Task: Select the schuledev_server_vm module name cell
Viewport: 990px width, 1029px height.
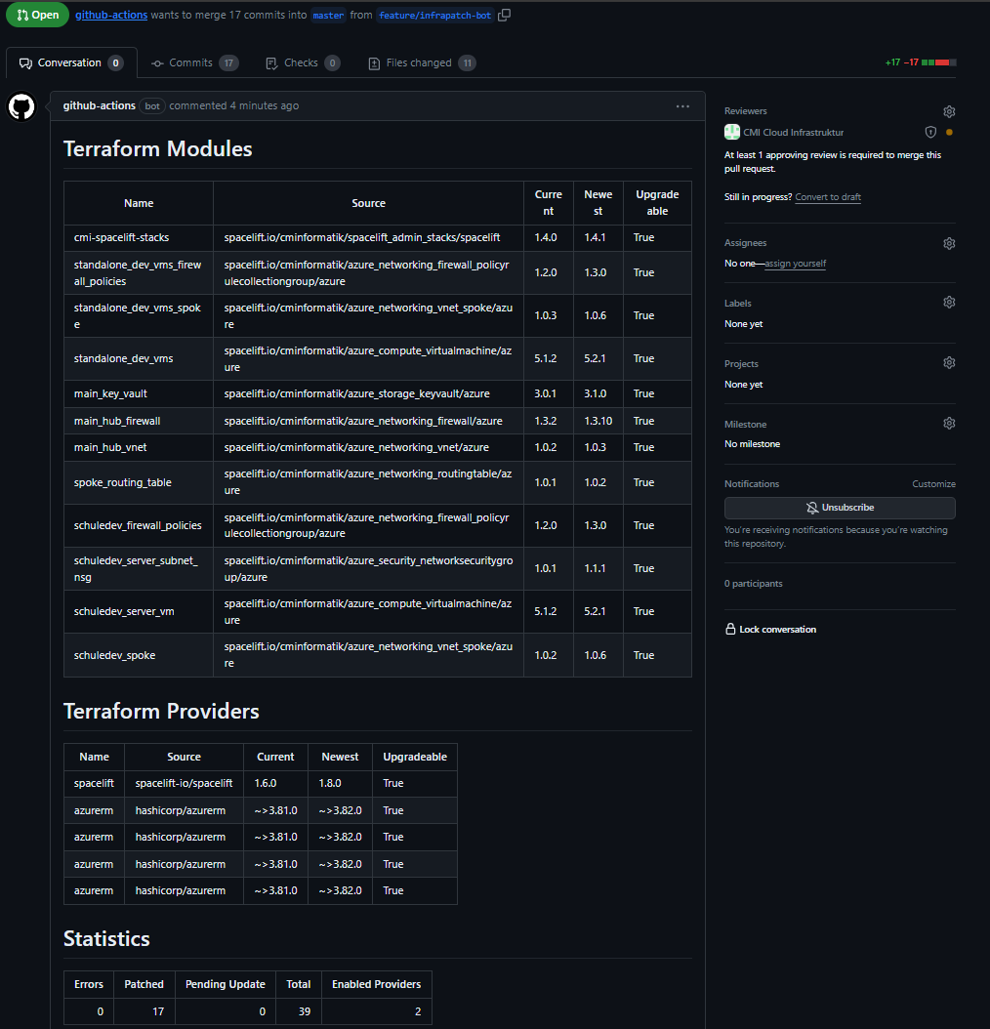Action: pos(139,611)
